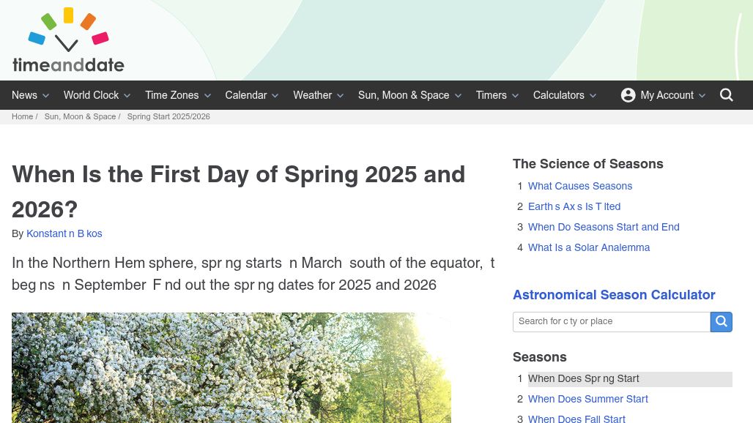Expand the Timers menu arrow
The image size is (753, 423).
coord(516,96)
